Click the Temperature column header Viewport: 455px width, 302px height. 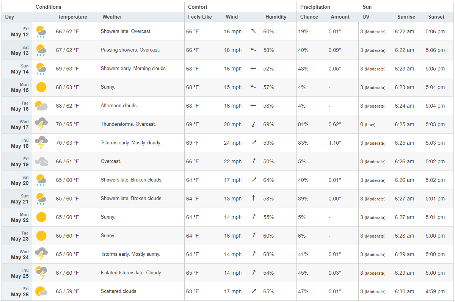point(72,17)
